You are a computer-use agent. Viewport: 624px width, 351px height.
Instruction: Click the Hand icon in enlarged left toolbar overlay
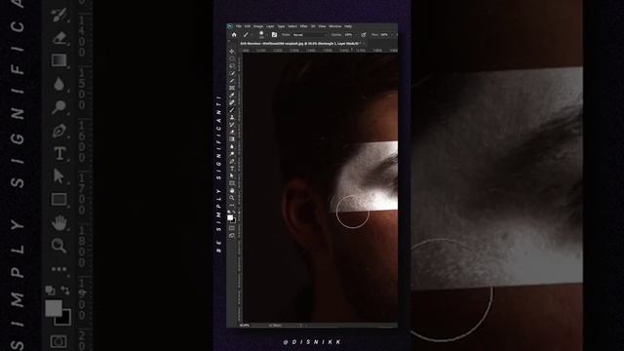(59, 222)
